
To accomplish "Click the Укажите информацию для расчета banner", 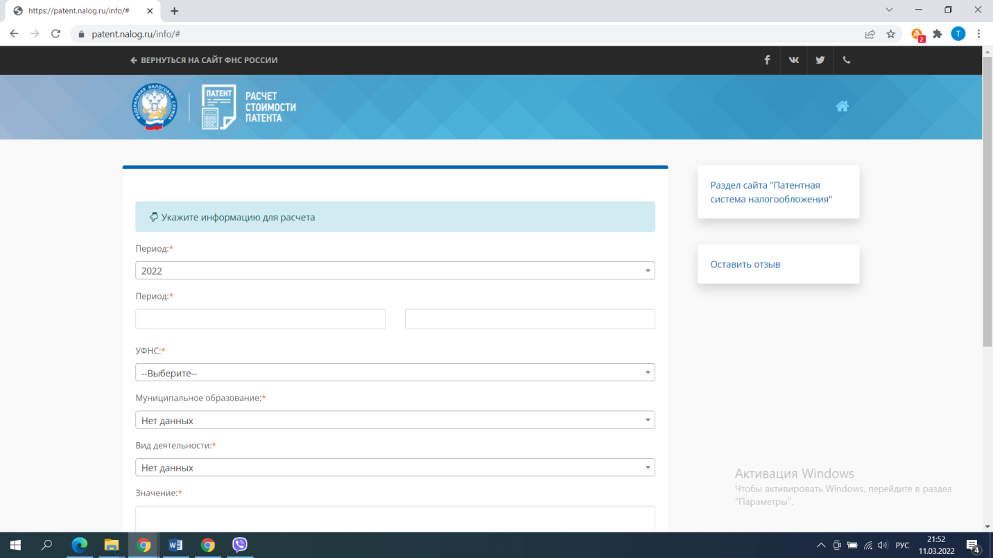I will point(395,217).
